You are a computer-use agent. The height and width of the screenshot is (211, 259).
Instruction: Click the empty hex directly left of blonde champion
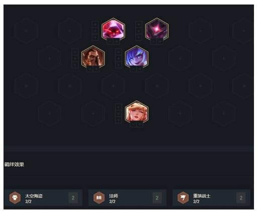point(93,114)
